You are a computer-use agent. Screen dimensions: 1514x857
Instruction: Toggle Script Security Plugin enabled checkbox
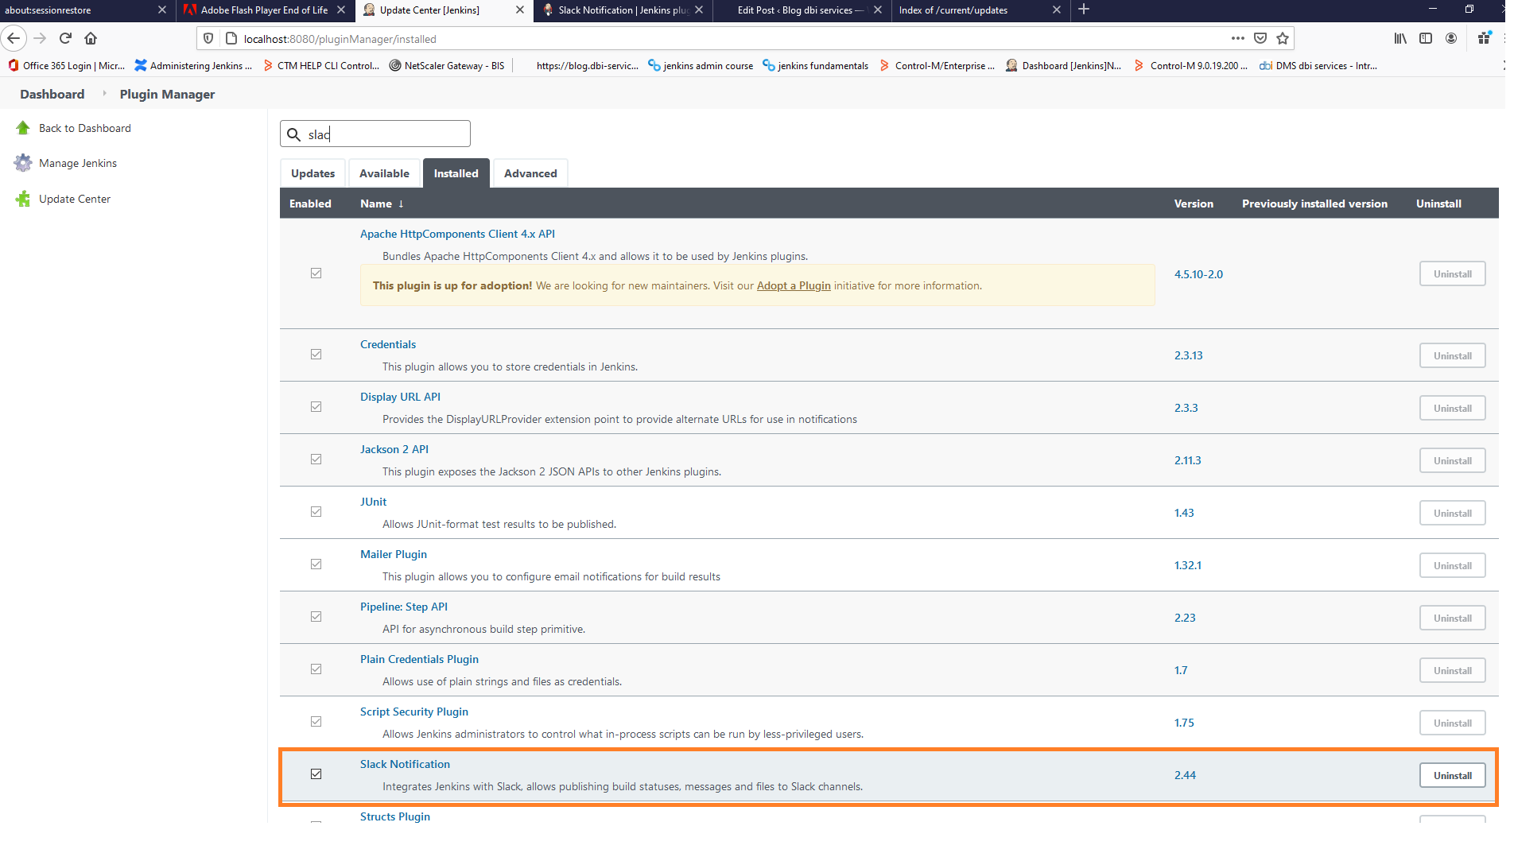(x=316, y=721)
